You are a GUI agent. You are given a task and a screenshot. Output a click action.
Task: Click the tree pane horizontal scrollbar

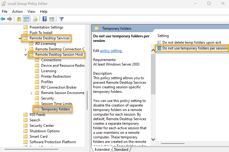[31, 149]
